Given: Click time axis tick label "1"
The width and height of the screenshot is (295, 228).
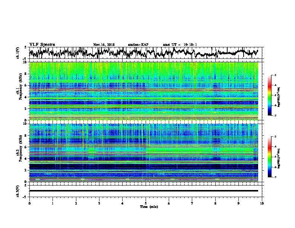Looking at the screenshot, I should click(53, 203).
